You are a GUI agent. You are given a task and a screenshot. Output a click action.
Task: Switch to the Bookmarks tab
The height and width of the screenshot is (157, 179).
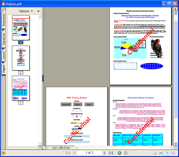pyautogui.click(x=4, y=19)
